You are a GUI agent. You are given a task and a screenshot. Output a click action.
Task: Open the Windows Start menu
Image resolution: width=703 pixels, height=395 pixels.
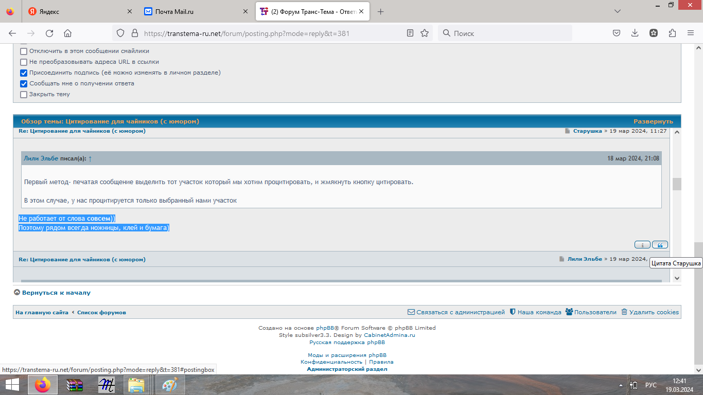point(12,385)
